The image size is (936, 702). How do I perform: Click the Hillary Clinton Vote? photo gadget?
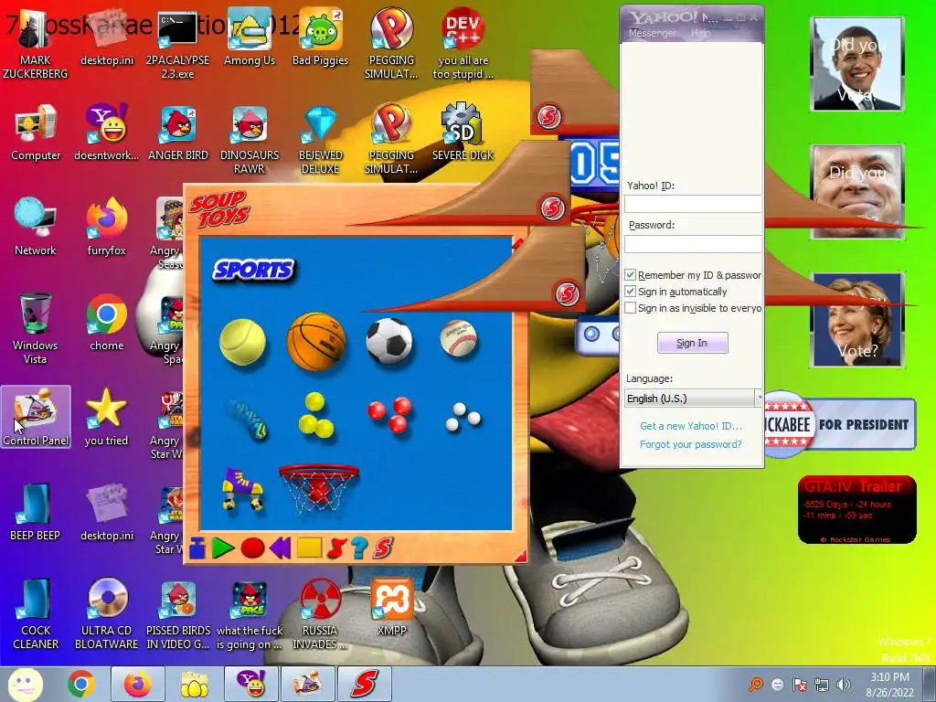pos(857,320)
